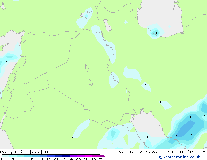This screenshot has width=207, height=160.
Task: Click the 10–15 mm legend color swatch
Action: click(x=43, y=156)
